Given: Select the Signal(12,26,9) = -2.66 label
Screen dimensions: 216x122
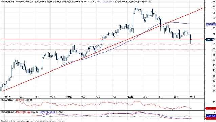Looking at the screenshot, I should 51,112.
